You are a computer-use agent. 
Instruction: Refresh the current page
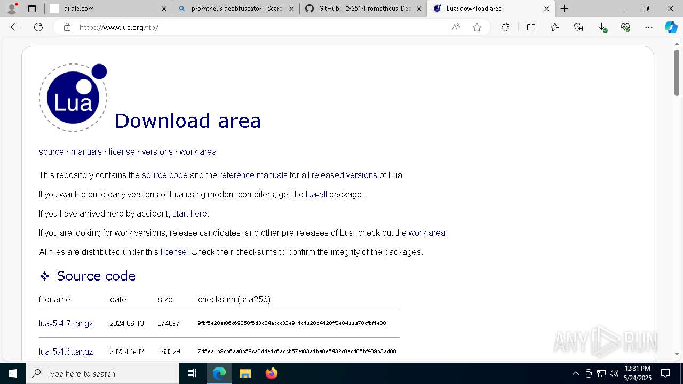38,27
